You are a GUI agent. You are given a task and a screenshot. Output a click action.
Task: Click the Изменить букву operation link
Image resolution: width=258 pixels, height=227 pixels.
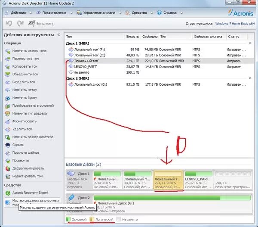[x=25, y=98]
